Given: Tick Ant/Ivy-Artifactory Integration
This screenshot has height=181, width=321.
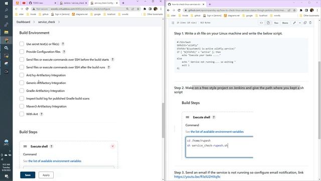Looking at the screenshot, I should (22, 75).
